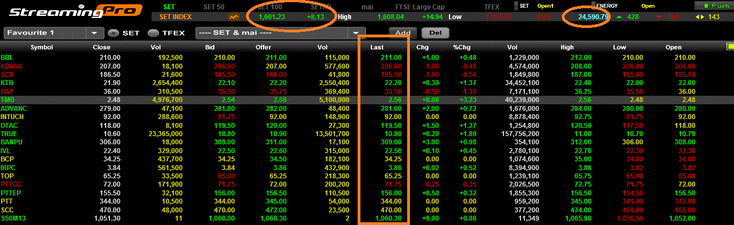Select the SCB symbol
The image size is (734, 225).
[7, 74]
